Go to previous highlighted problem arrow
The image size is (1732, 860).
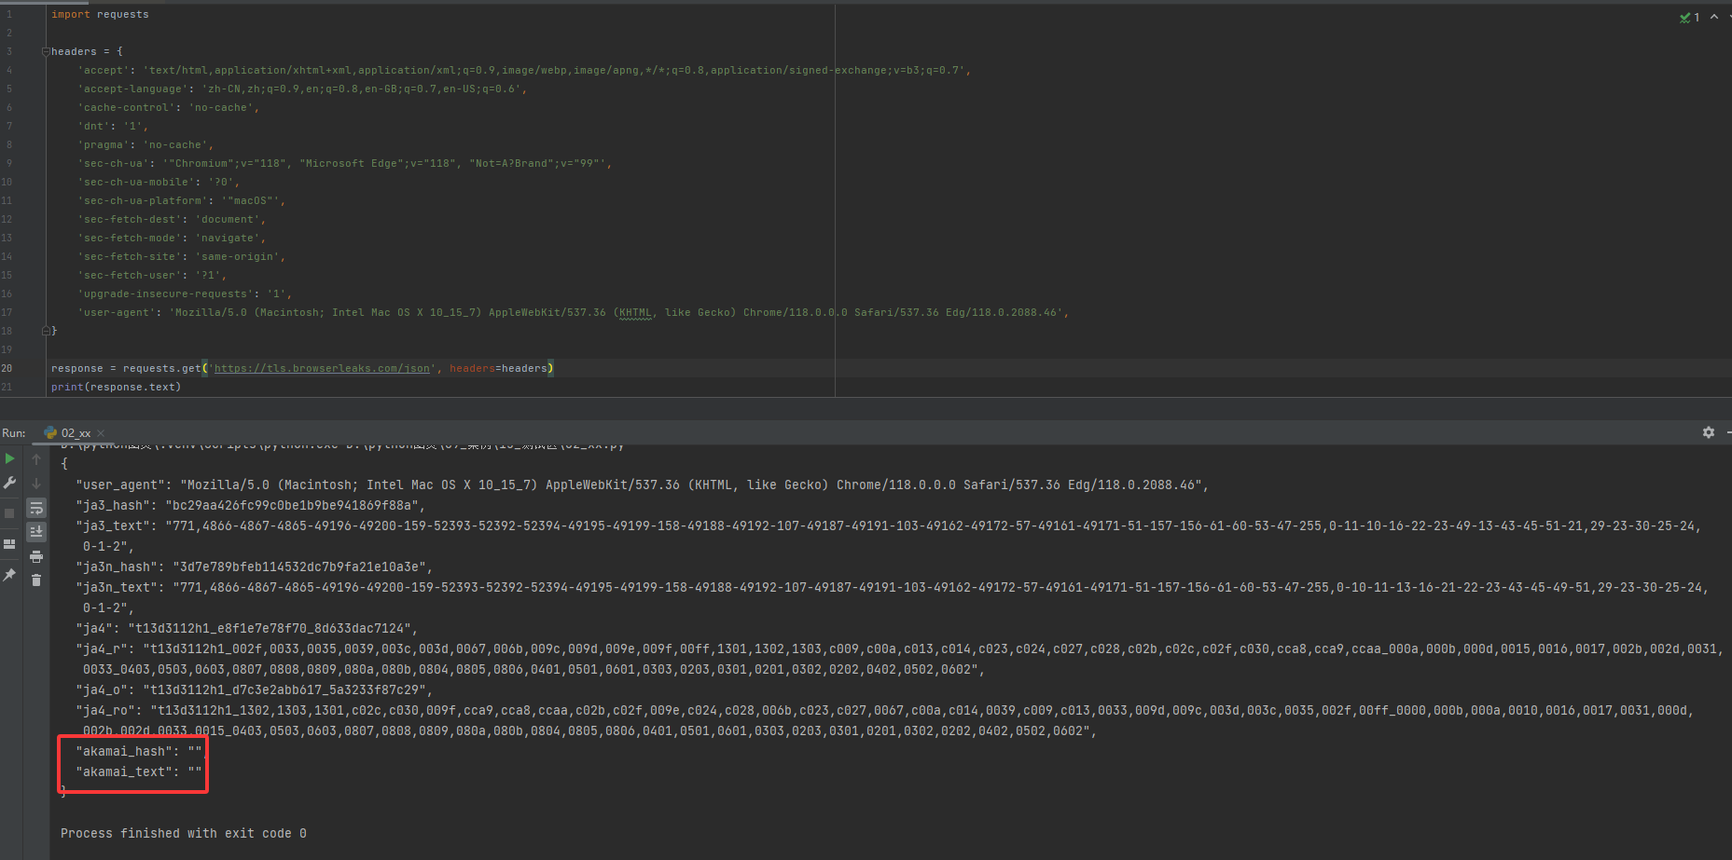[x=1714, y=17]
